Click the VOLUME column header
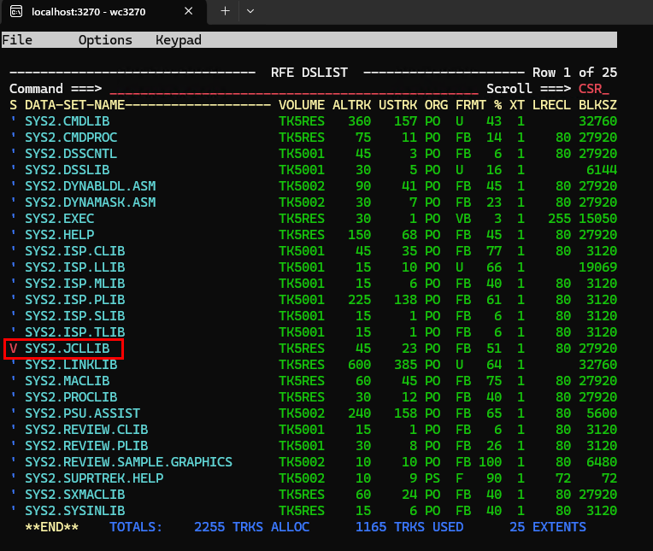 [x=302, y=105]
